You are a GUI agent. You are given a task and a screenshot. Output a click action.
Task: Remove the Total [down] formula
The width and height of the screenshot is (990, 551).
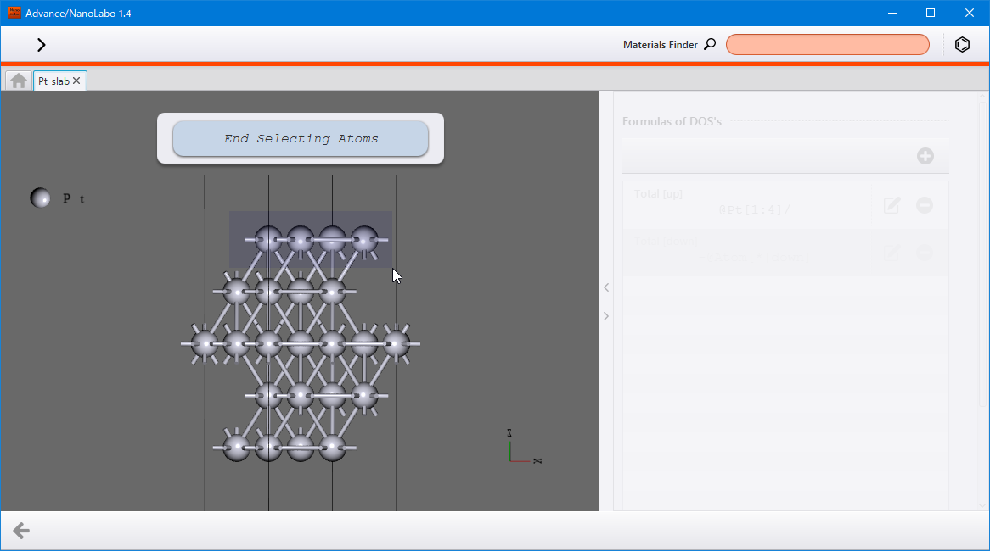[925, 253]
